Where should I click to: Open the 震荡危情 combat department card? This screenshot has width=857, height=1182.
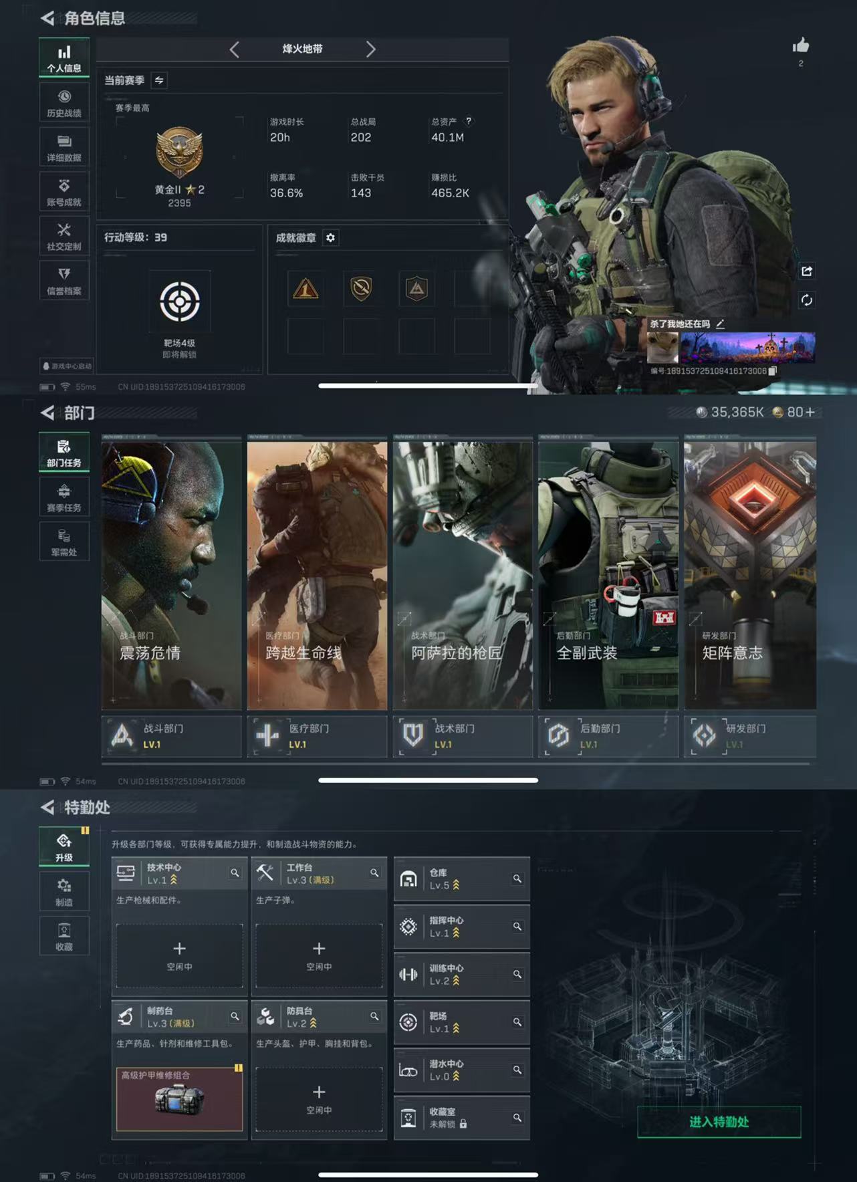coord(171,575)
